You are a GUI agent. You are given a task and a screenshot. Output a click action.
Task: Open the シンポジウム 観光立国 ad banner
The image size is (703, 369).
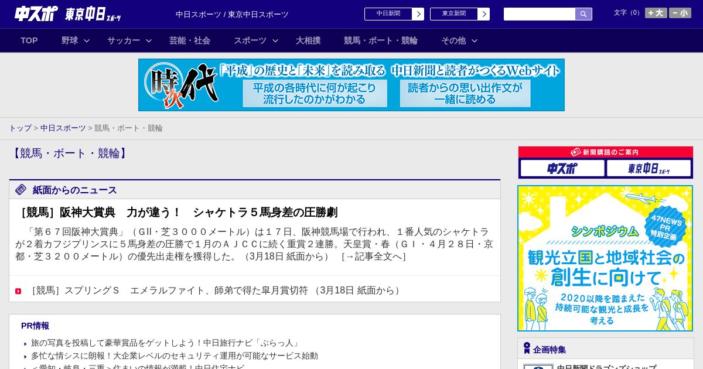[605, 258]
